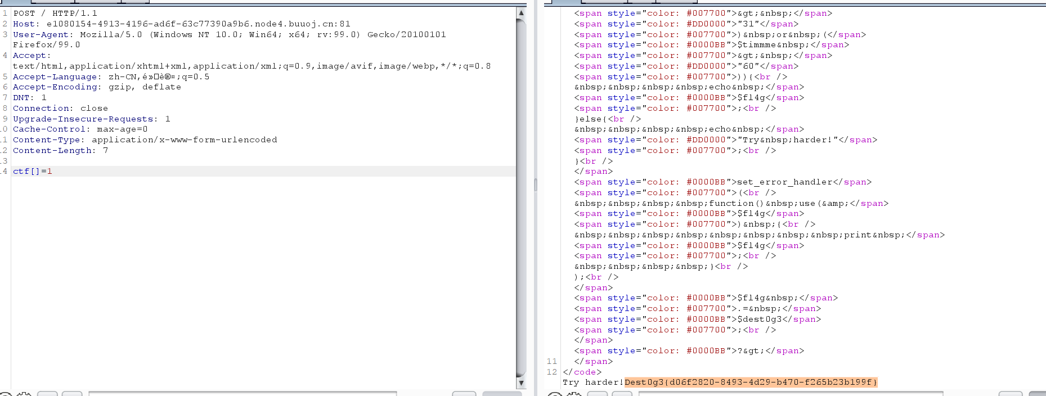1046x396 pixels.
Task: Click the Content-Type header line
Action: [145, 140]
